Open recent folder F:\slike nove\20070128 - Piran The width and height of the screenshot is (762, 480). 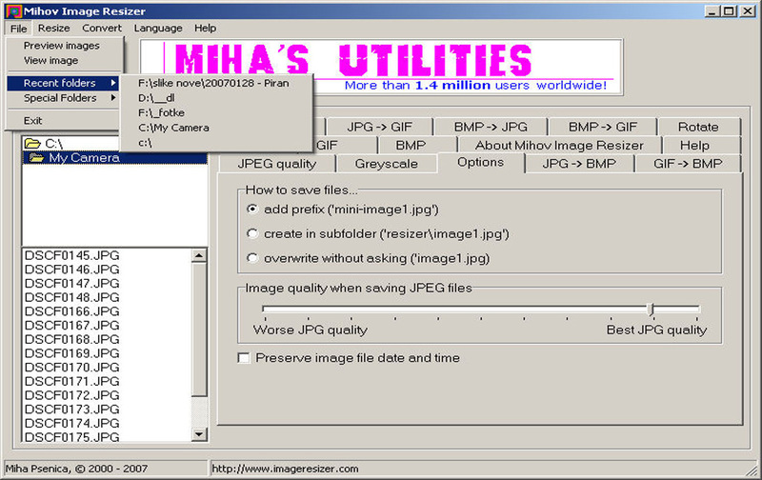pyautogui.click(x=216, y=83)
